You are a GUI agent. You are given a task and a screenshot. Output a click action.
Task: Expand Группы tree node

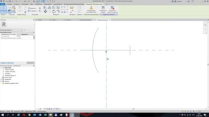(1, 81)
